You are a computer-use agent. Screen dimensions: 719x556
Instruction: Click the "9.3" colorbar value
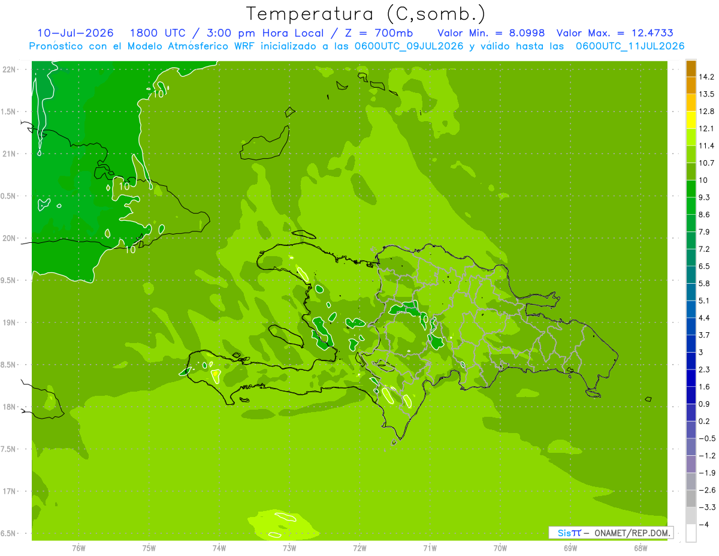[705, 197]
